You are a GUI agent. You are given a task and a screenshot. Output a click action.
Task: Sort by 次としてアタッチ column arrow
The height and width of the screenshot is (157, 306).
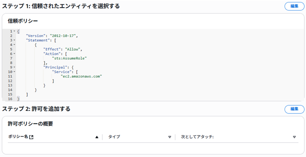tap(294, 137)
